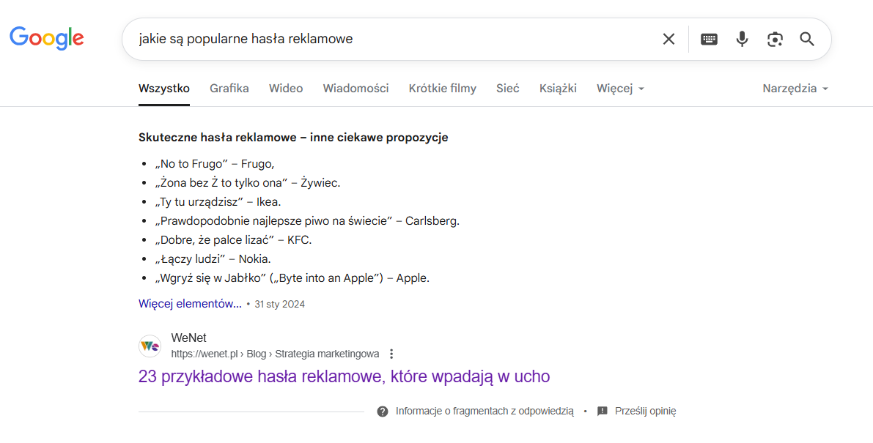The image size is (873, 443).
Task: Click the WeNet site favicon
Action: pos(150,346)
